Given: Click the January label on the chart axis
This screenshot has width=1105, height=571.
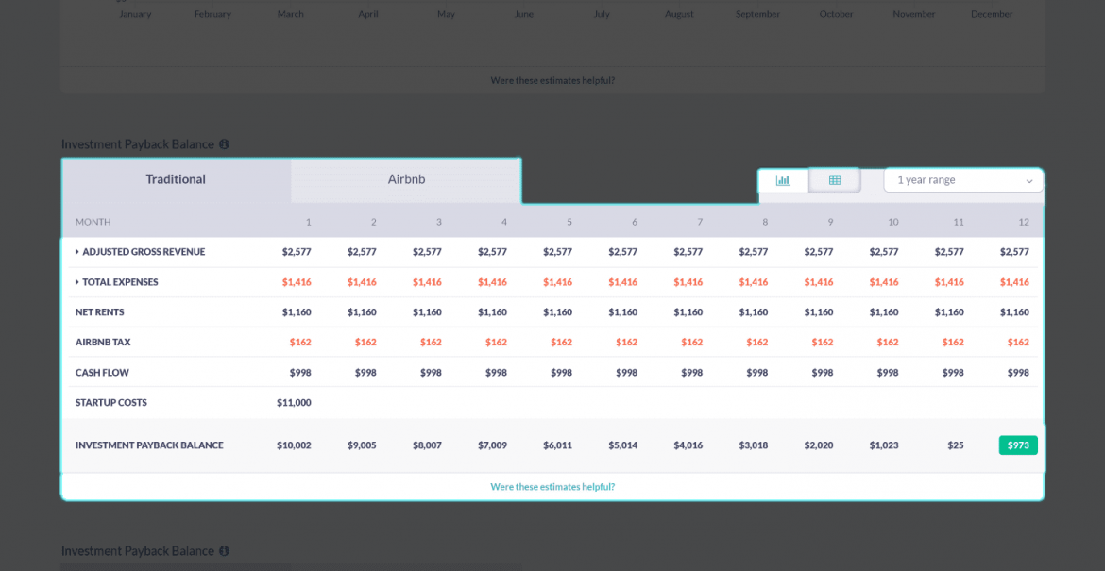Looking at the screenshot, I should [x=135, y=14].
